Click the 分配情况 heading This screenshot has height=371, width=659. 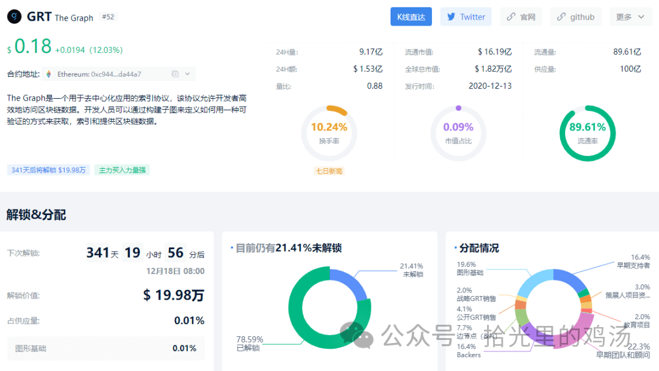pos(479,248)
